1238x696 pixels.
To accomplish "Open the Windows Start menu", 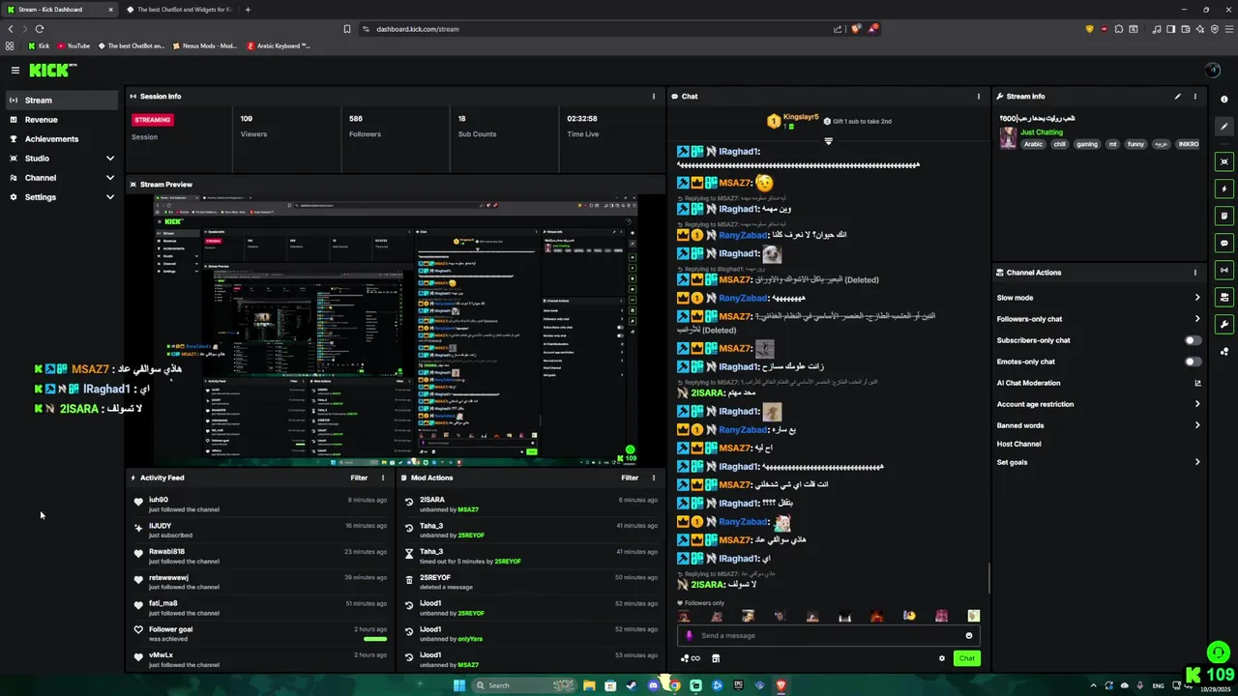I will [x=459, y=685].
